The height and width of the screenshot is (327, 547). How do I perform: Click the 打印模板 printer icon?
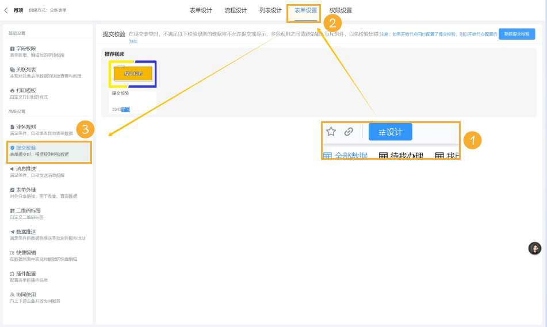coord(12,91)
